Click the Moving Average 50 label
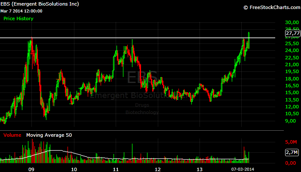 pyautogui.click(x=49, y=135)
